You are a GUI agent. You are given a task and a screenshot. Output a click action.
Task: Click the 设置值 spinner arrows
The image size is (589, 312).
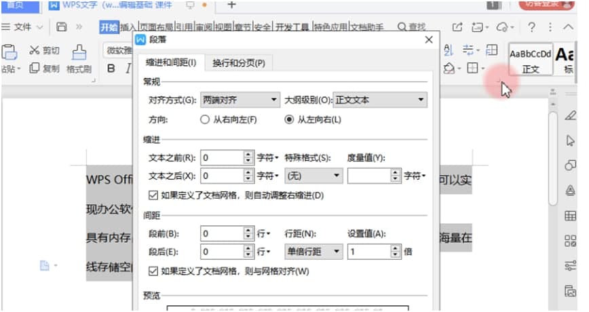coord(395,252)
